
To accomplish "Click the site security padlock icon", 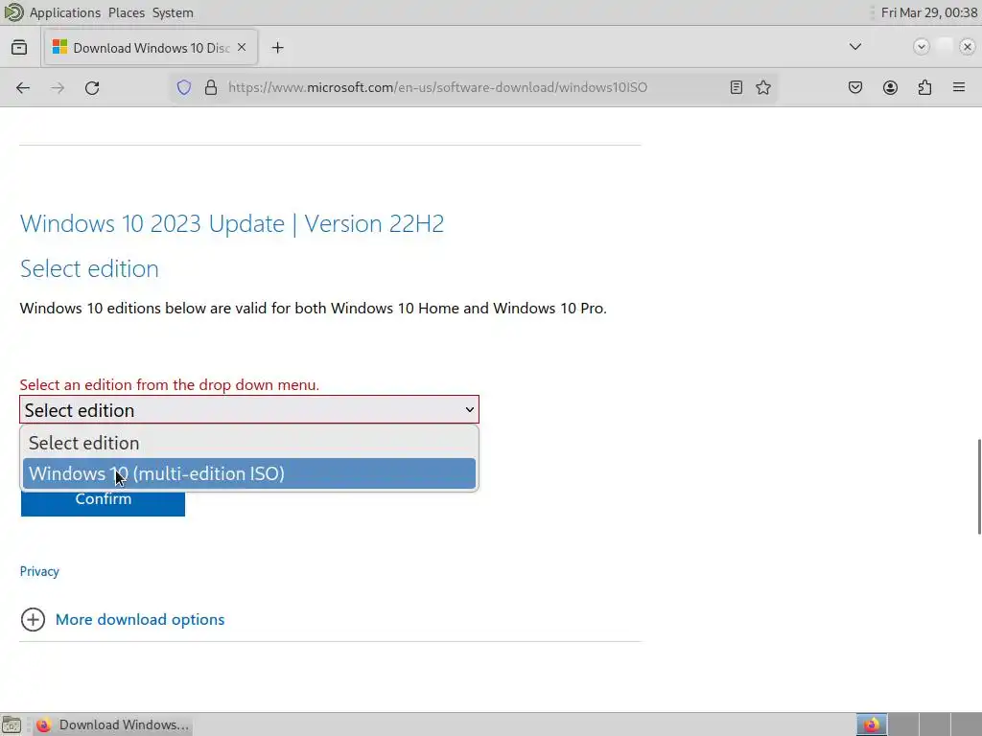I will coord(211,87).
